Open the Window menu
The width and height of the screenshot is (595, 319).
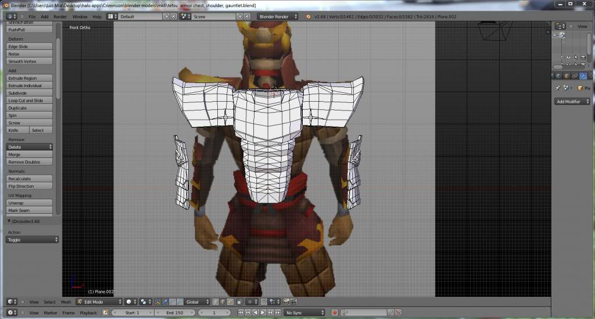(x=80, y=17)
